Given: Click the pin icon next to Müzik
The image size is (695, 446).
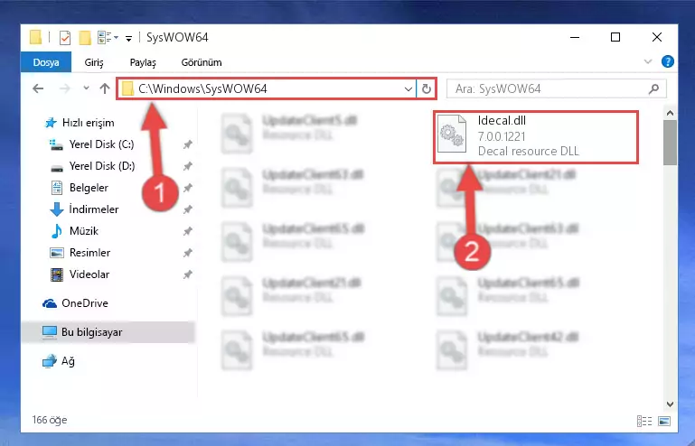Looking at the screenshot, I should [188, 231].
